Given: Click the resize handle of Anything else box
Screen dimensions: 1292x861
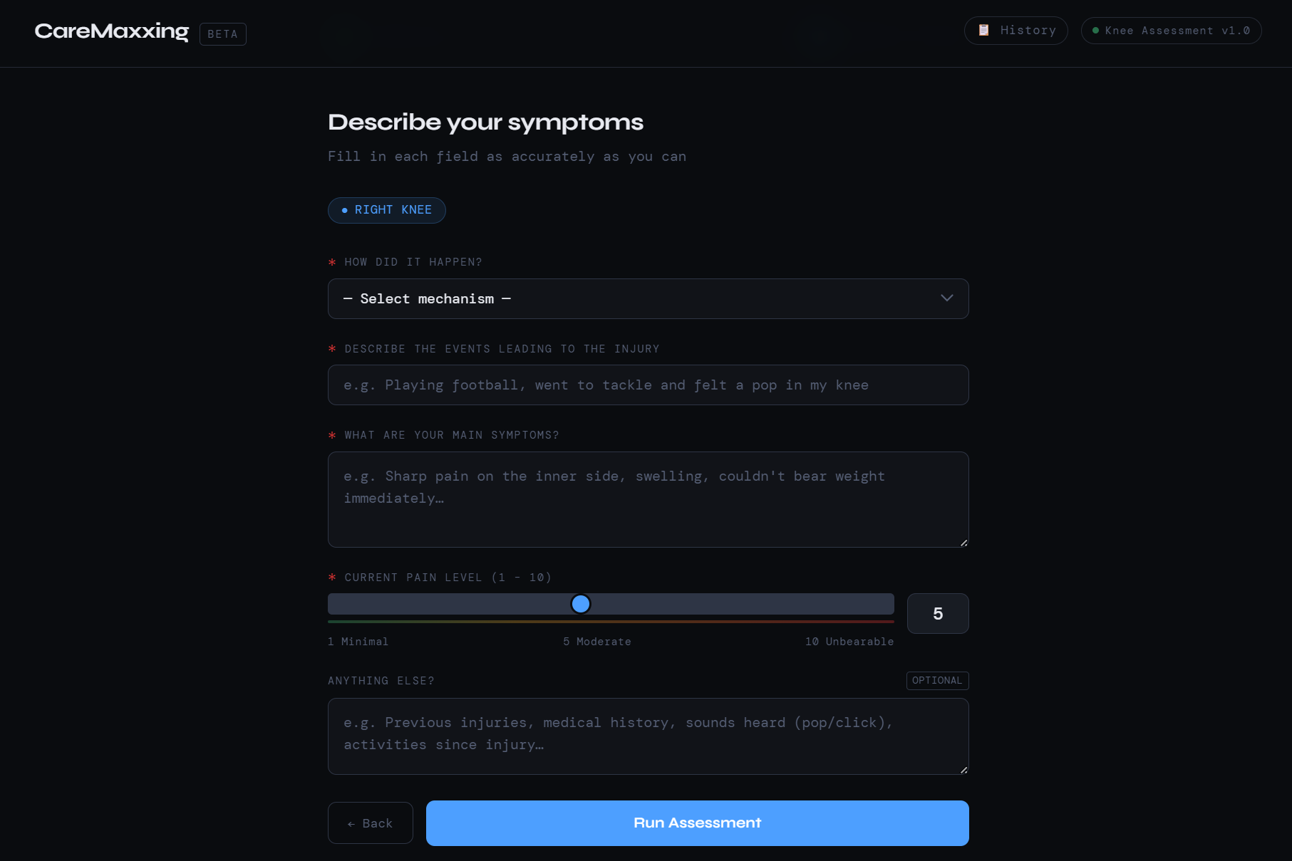Looking at the screenshot, I should tap(963, 770).
